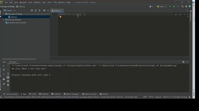Click the lock icon at status bar end
The width and height of the screenshot is (199, 111).
coord(189,97)
